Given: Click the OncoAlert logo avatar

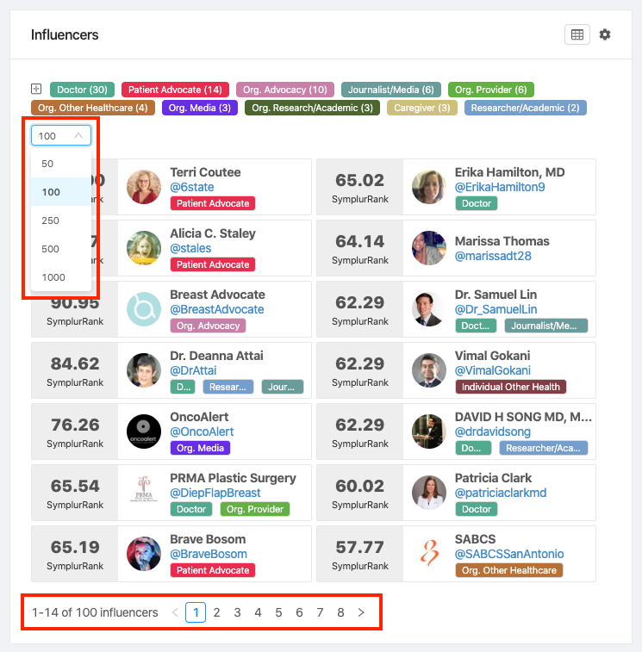Looking at the screenshot, I should 144,432.
